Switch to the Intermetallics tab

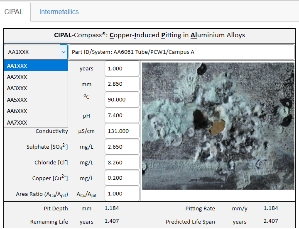point(59,12)
